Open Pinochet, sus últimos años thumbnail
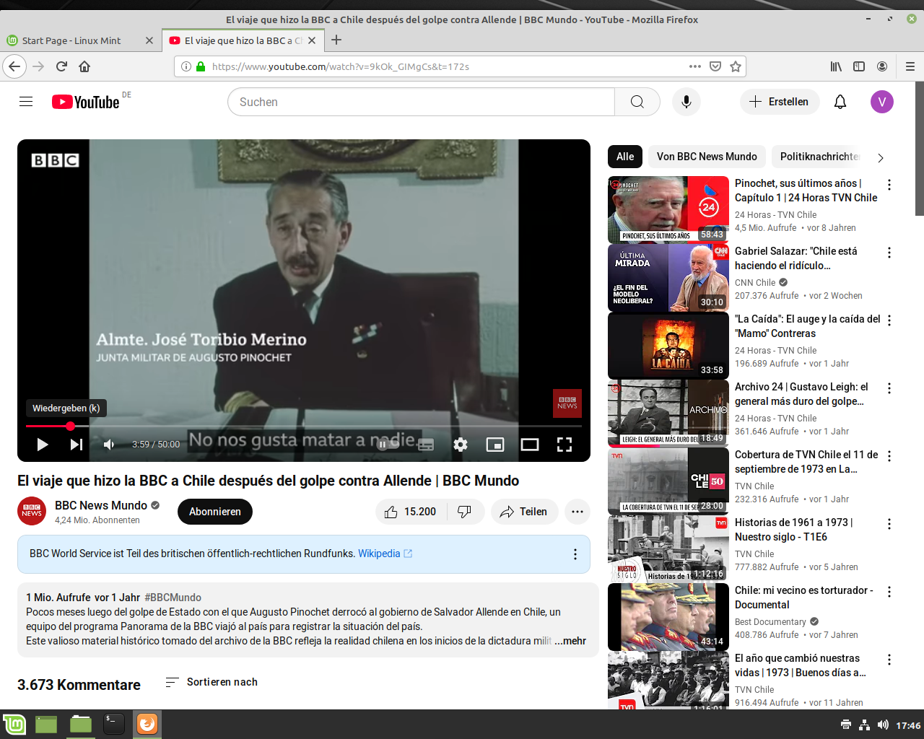 click(x=668, y=209)
